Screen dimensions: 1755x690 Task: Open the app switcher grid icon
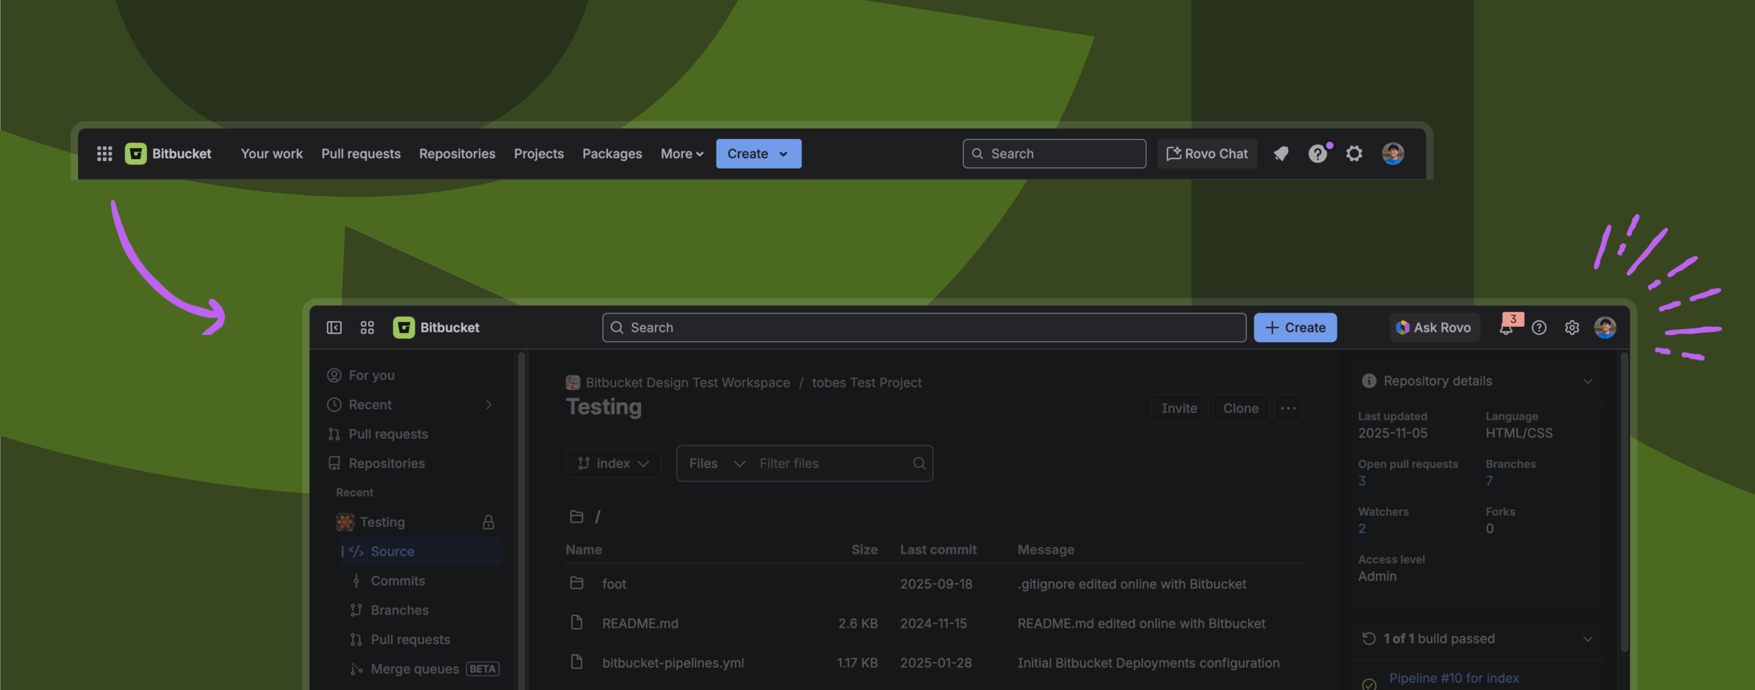tap(104, 153)
